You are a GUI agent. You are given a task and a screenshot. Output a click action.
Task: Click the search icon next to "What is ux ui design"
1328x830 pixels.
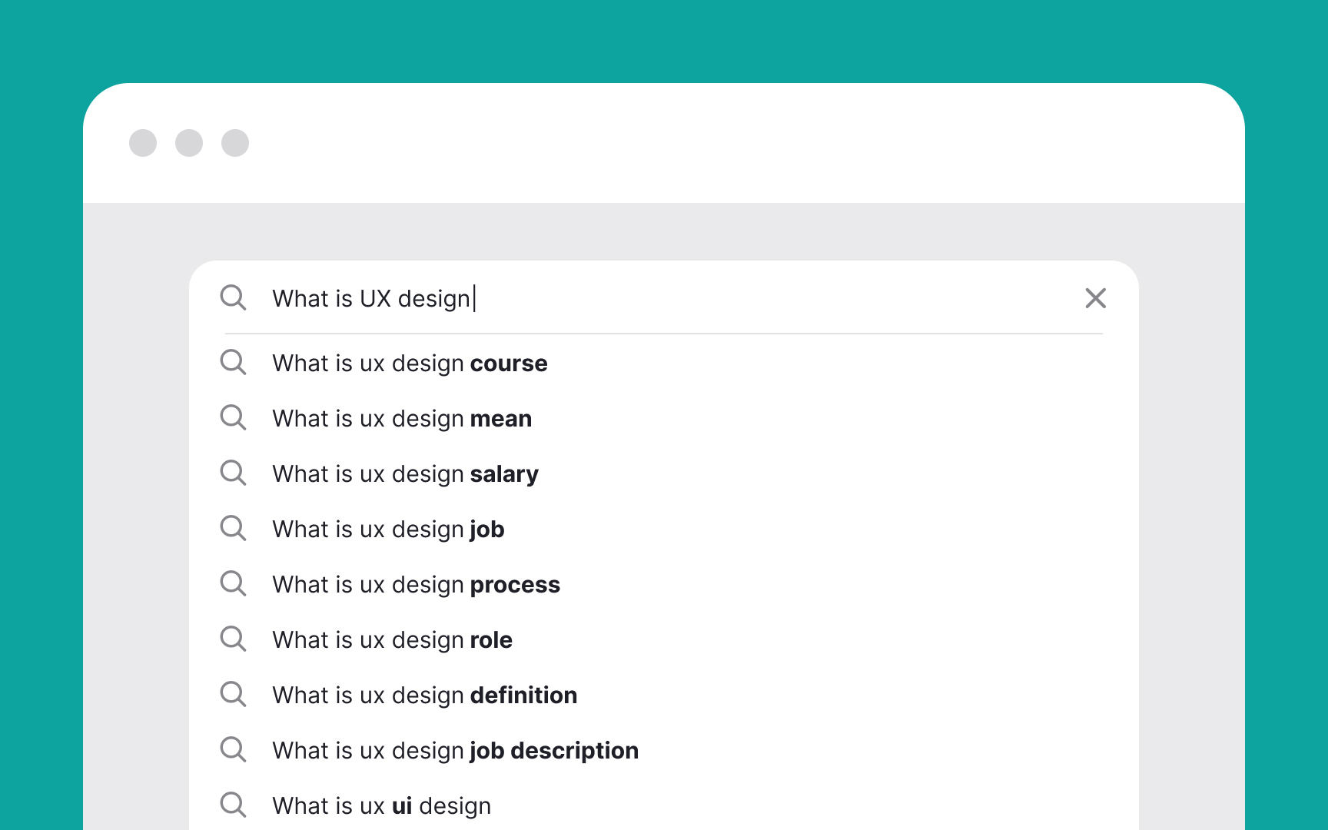(233, 805)
